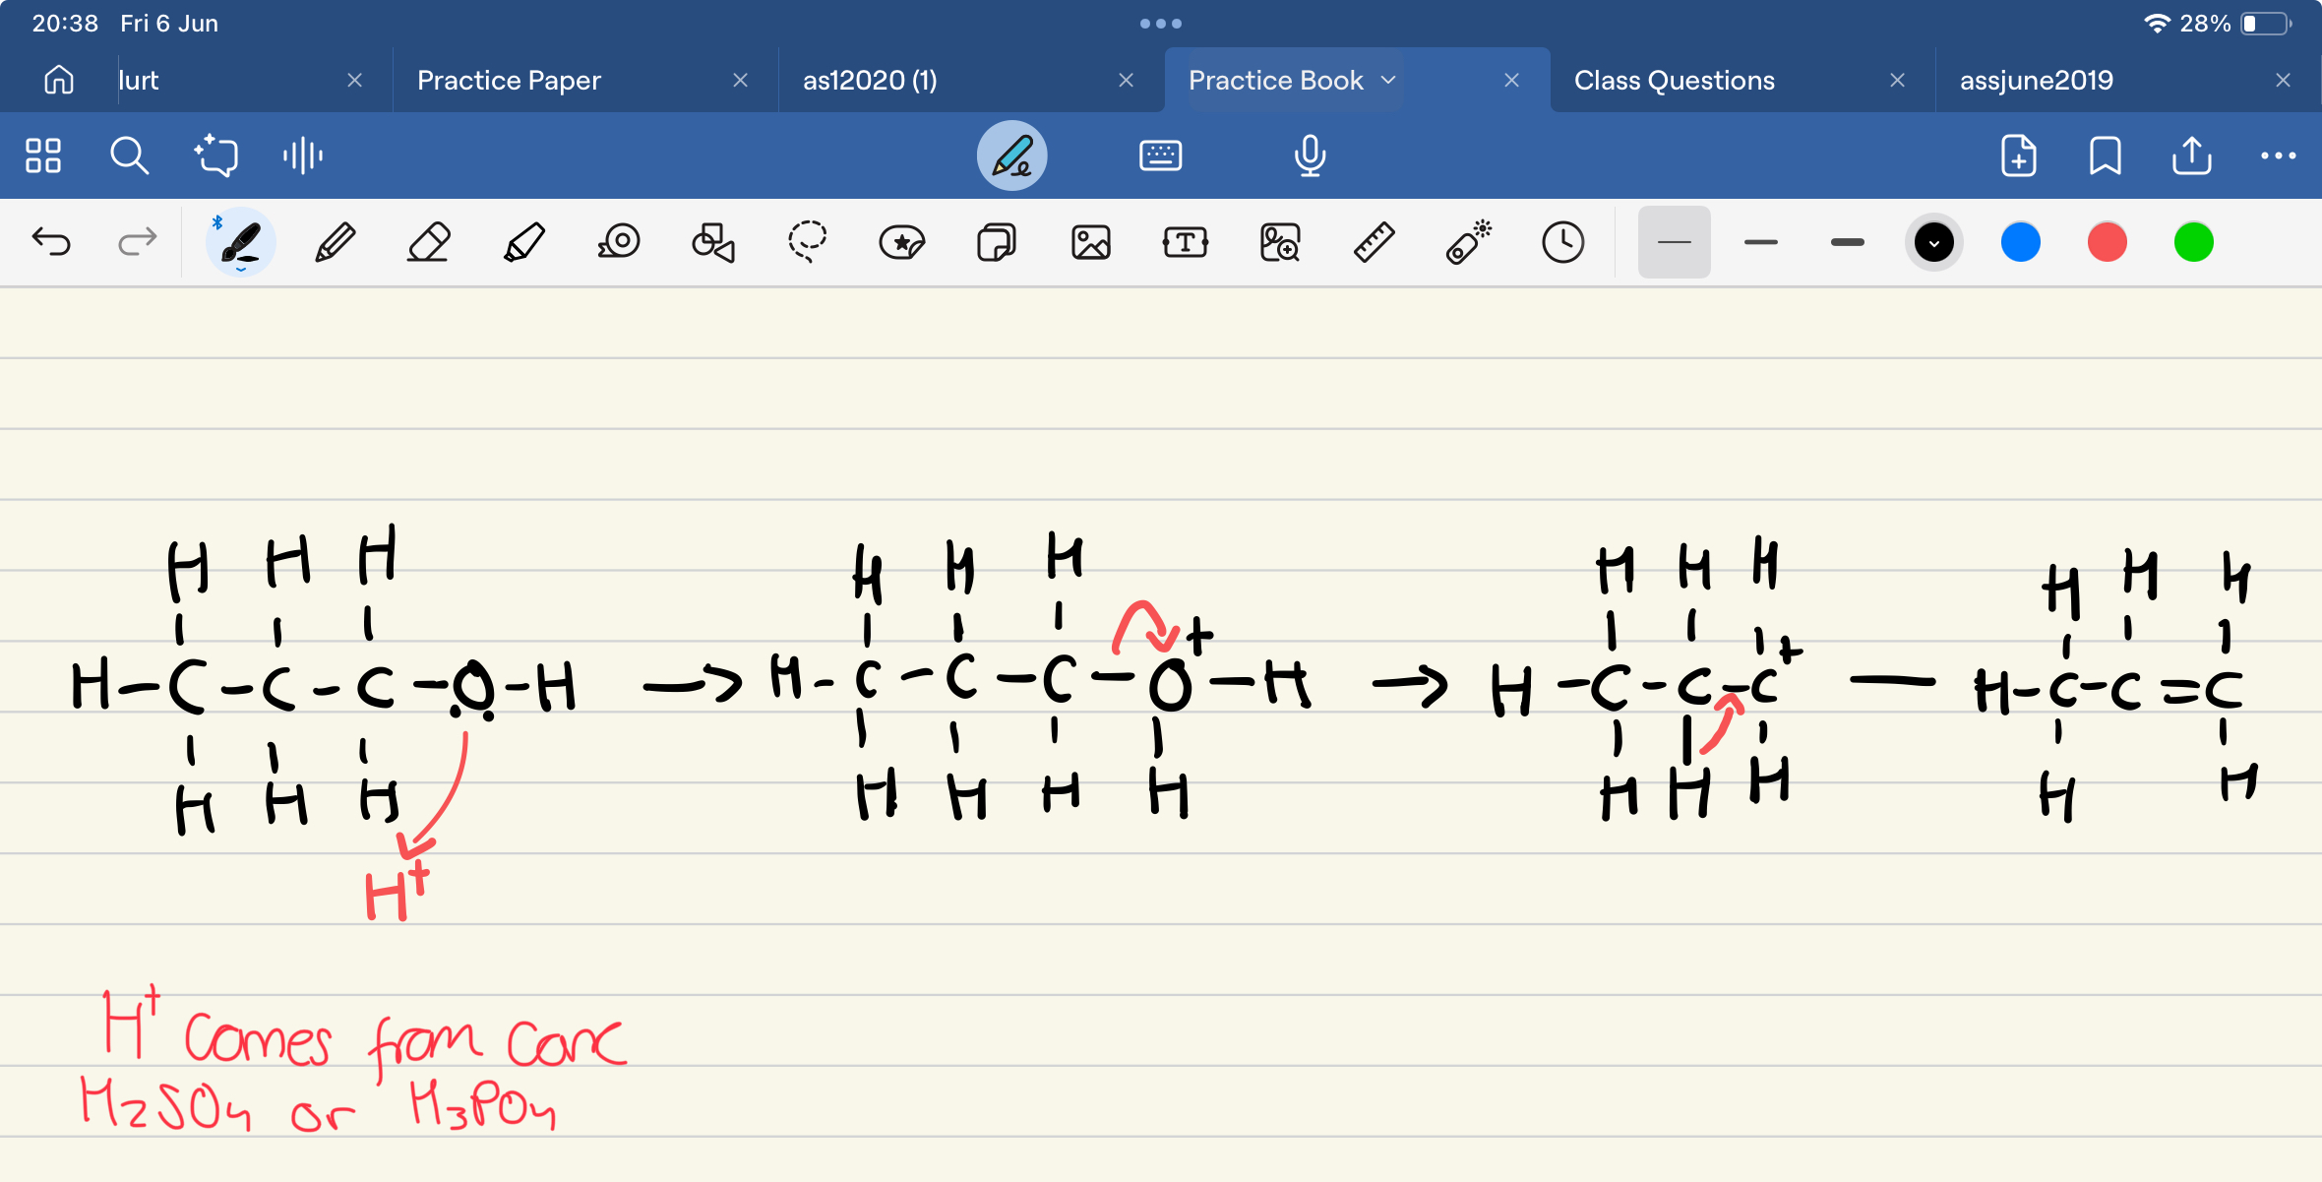Close the Practice Book tab

pos(1512,80)
